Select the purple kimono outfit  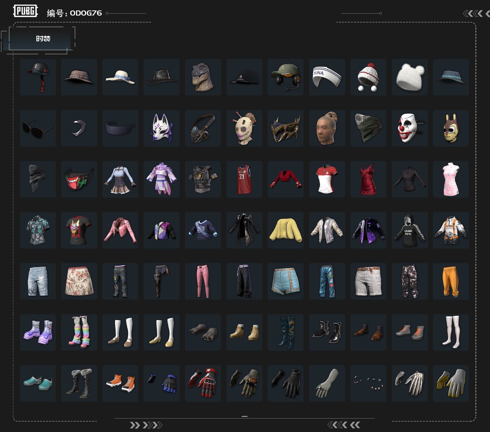click(x=162, y=179)
